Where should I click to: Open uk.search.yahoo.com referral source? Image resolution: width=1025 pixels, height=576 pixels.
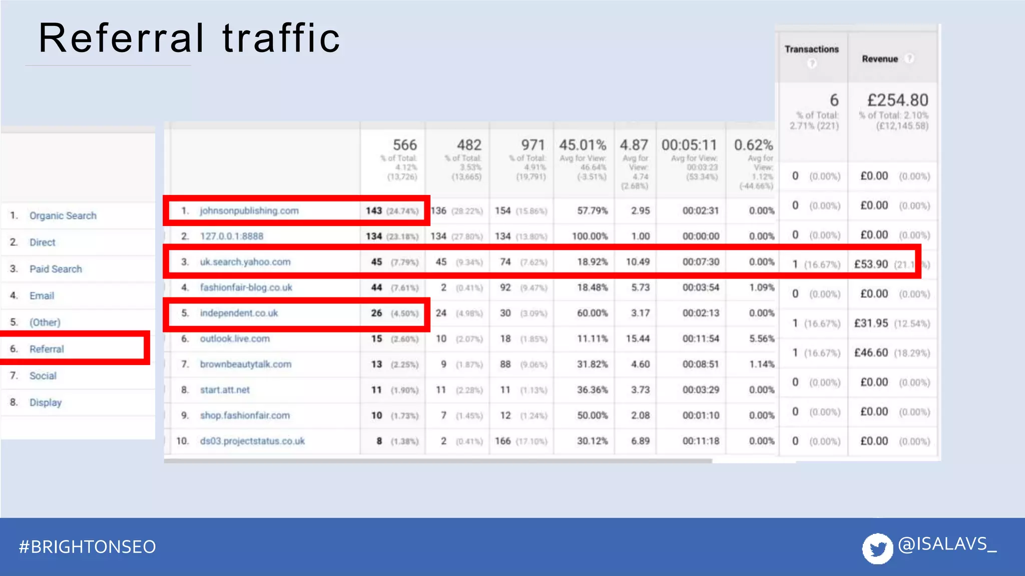[245, 261]
